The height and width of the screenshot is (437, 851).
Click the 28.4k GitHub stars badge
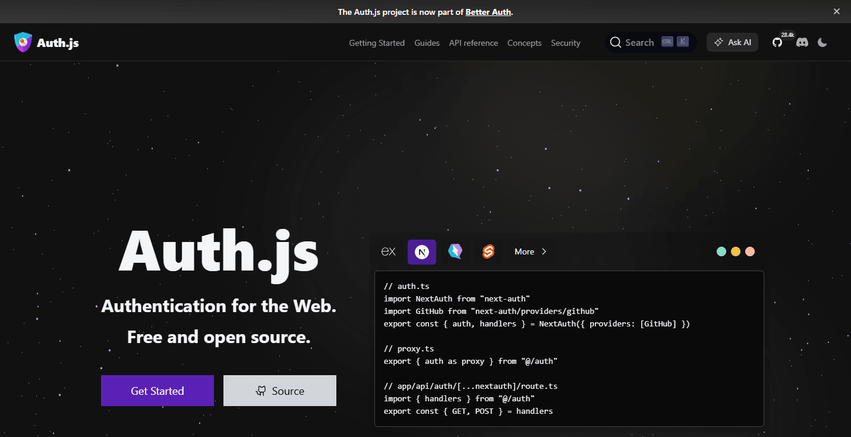point(787,35)
